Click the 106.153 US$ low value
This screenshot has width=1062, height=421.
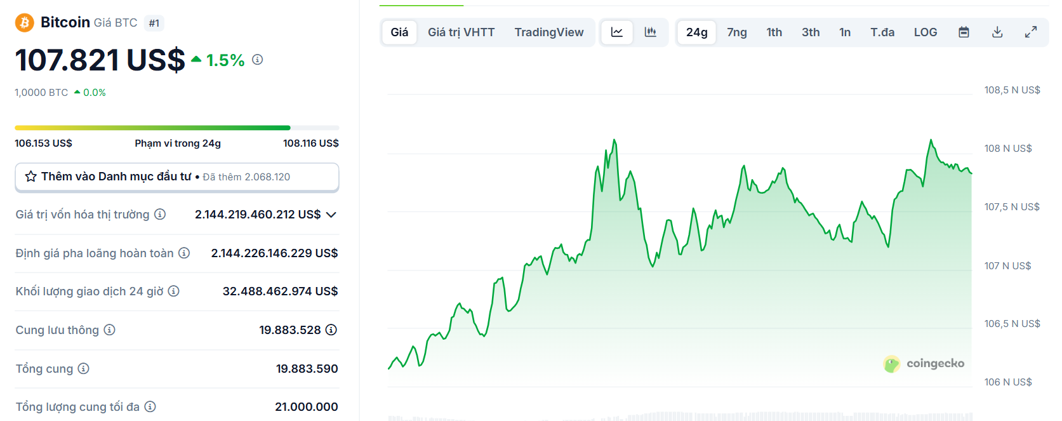(44, 144)
